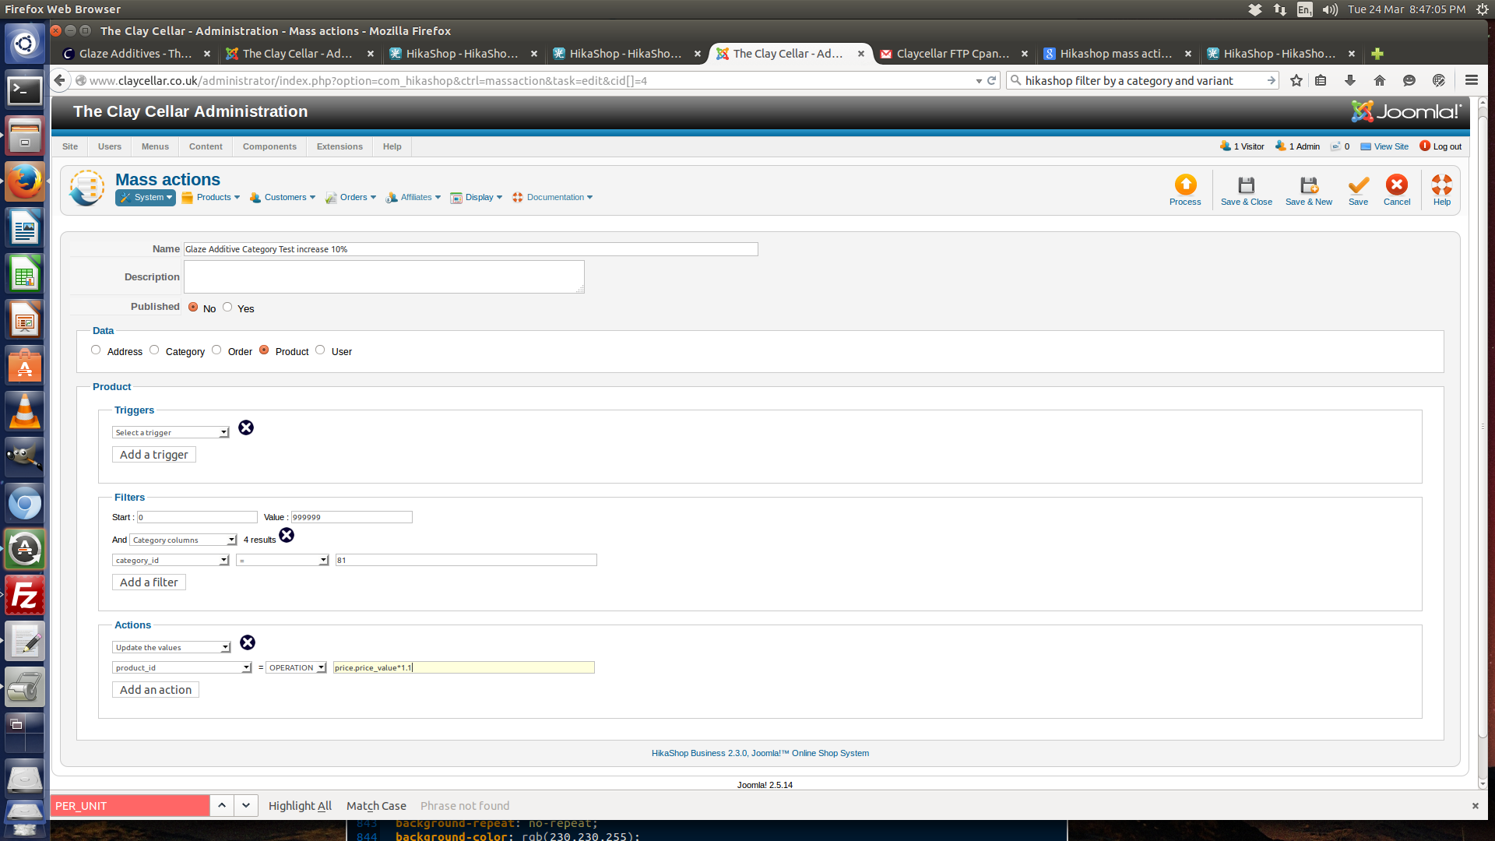Click the Cancel toolbar icon
Image resolution: width=1495 pixels, height=841 pixels.
click(x=1396, y=185)
